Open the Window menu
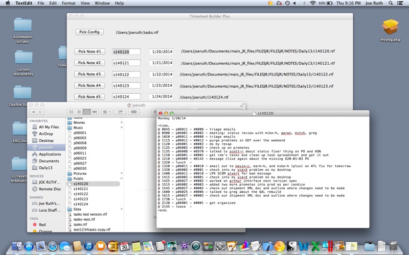The image size is (409, 255). point(102,3)
